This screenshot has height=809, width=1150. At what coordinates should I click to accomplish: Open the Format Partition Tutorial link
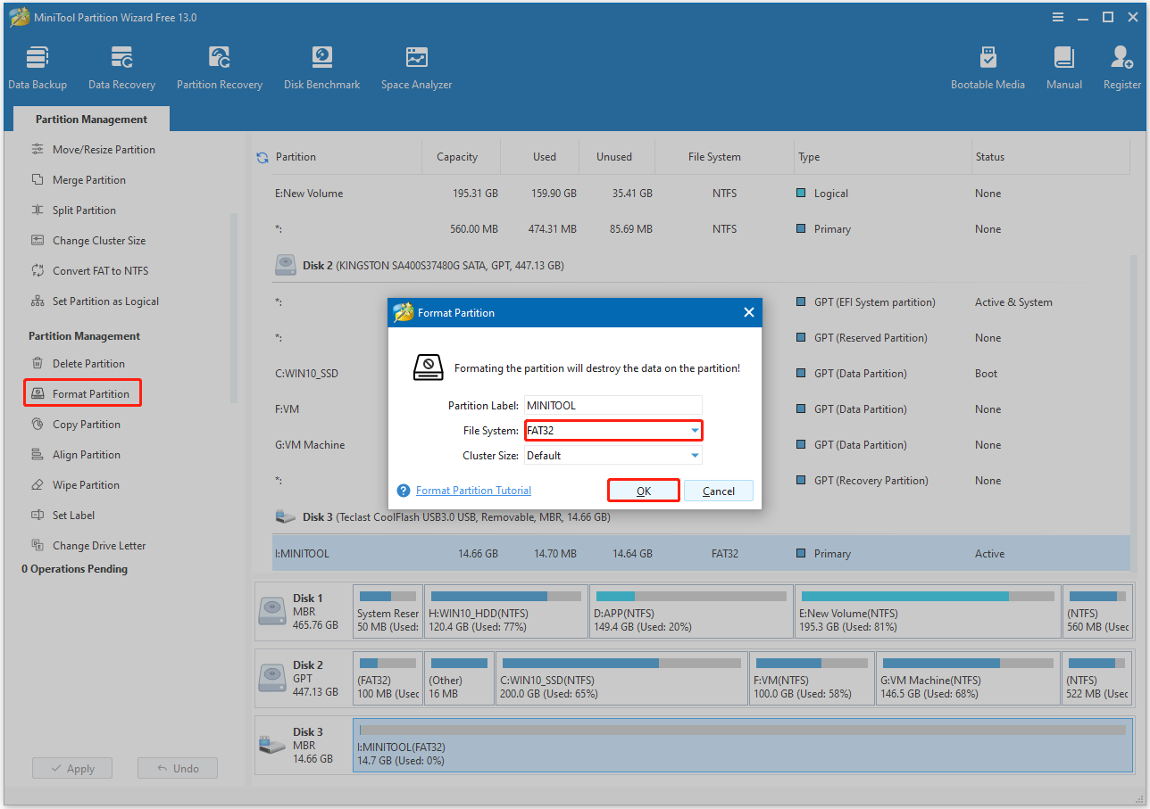(473, 490)
